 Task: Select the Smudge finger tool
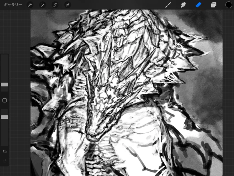(183, 5)
